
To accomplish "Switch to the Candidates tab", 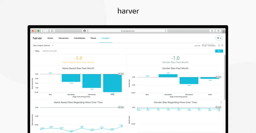I will [x=79, y=38].
